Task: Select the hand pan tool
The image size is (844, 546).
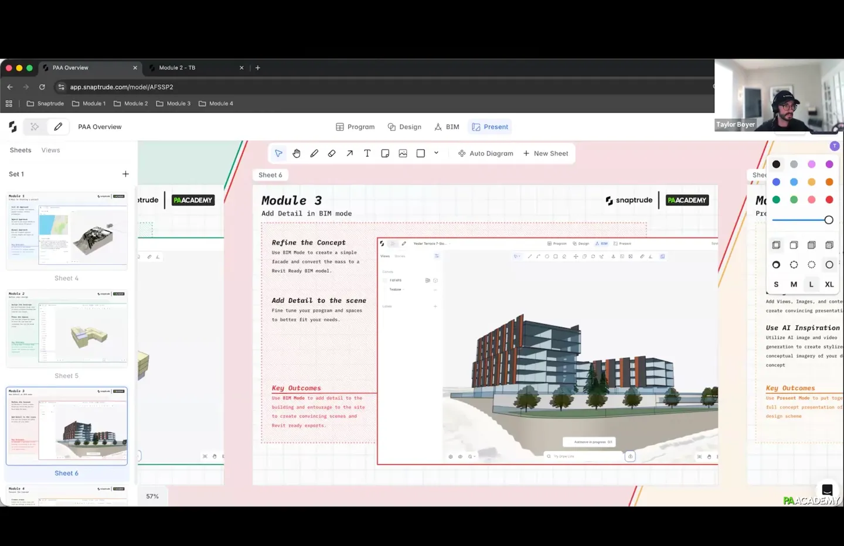Action: pos(297,153)
